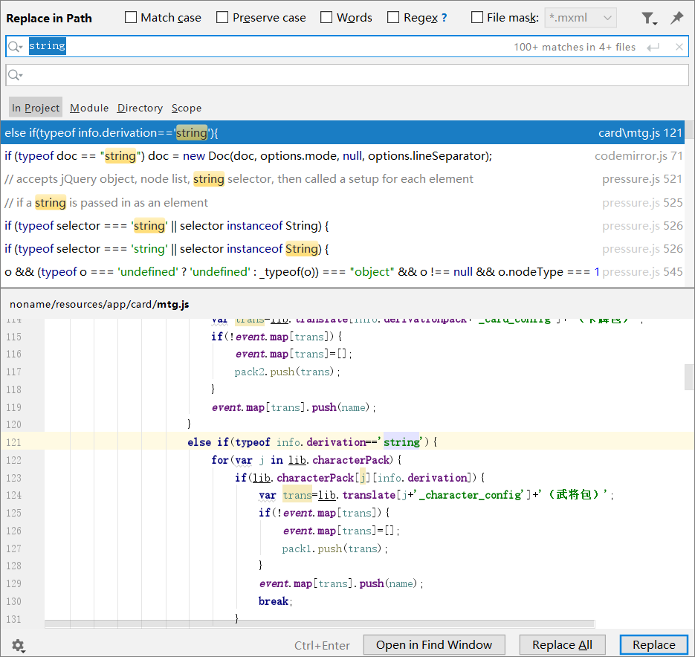Screen dimensions: 695x657
Task: Open search history magnifier in find field
Action: [x=16, y=47]
